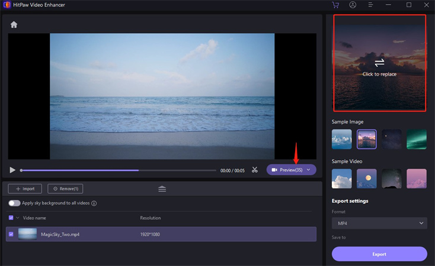Open the user account icon

click(353, 5)
